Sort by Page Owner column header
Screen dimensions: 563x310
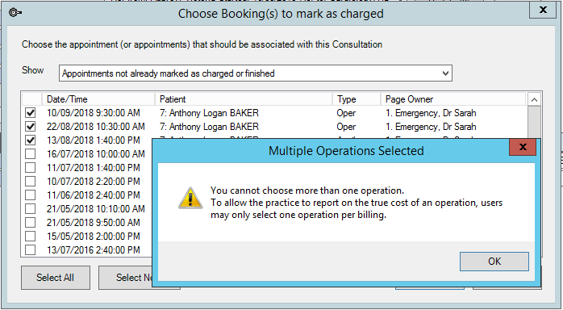point(453,99)
